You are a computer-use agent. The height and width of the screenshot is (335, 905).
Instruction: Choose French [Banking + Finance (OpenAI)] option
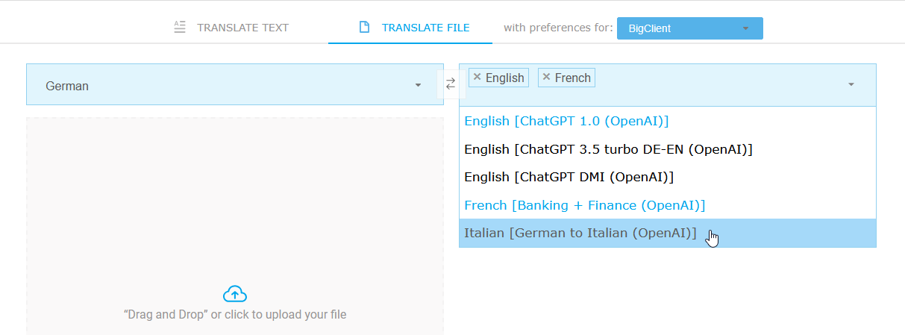[x=584, y=205]
